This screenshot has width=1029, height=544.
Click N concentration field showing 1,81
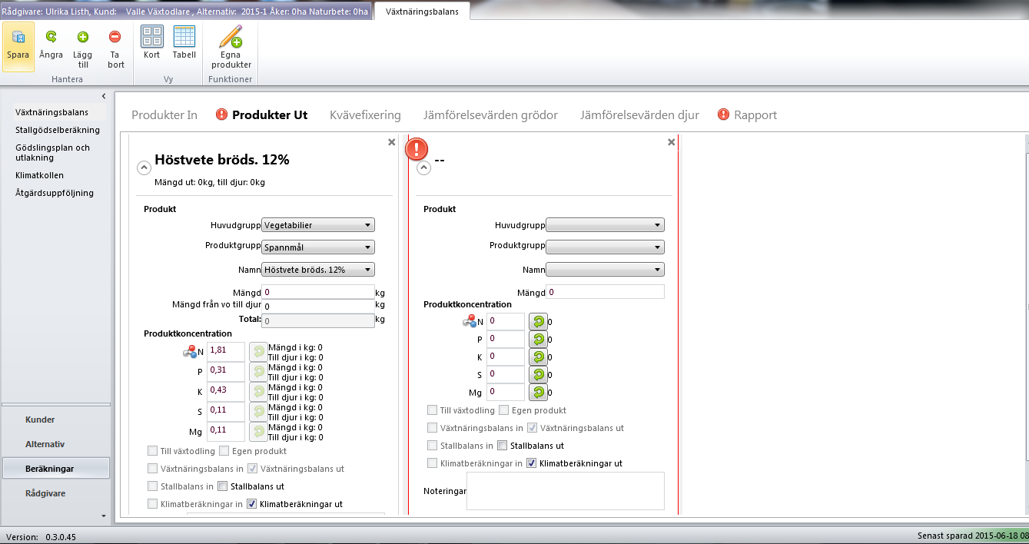226,352
